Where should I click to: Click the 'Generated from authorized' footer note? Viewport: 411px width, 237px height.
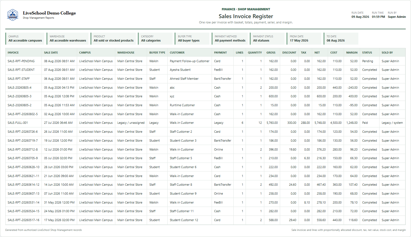43,230
